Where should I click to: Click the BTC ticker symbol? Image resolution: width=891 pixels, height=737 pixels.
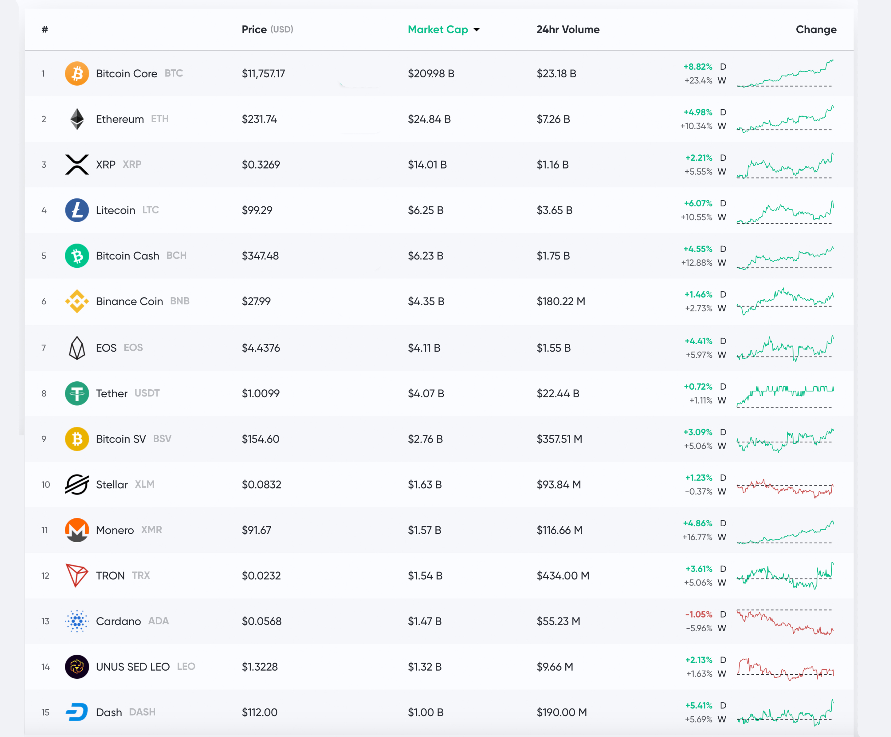(x=174, y=73)
